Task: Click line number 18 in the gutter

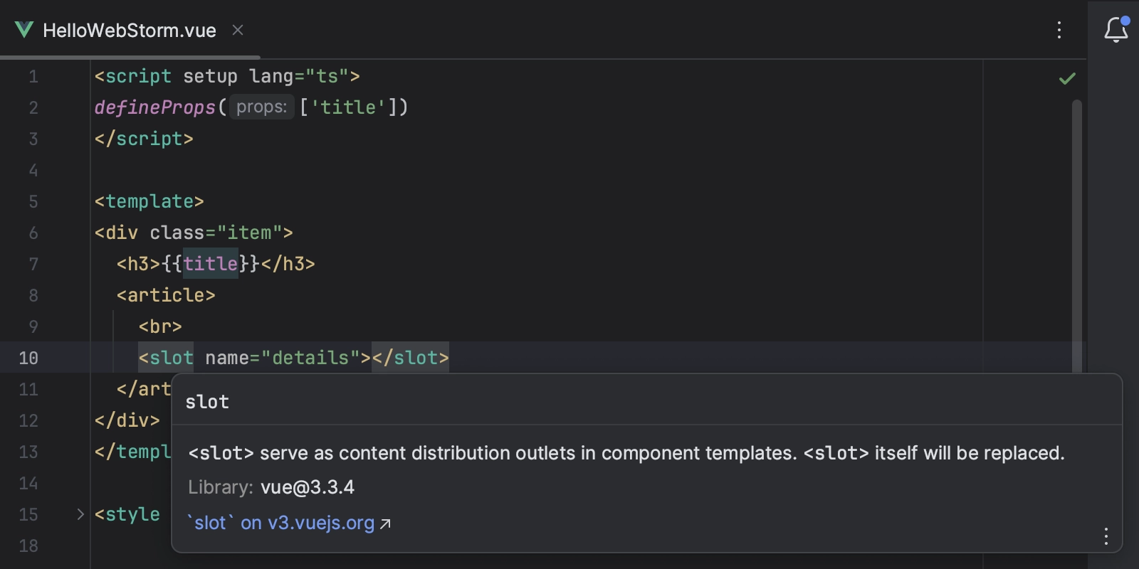Action: point(28,546)
